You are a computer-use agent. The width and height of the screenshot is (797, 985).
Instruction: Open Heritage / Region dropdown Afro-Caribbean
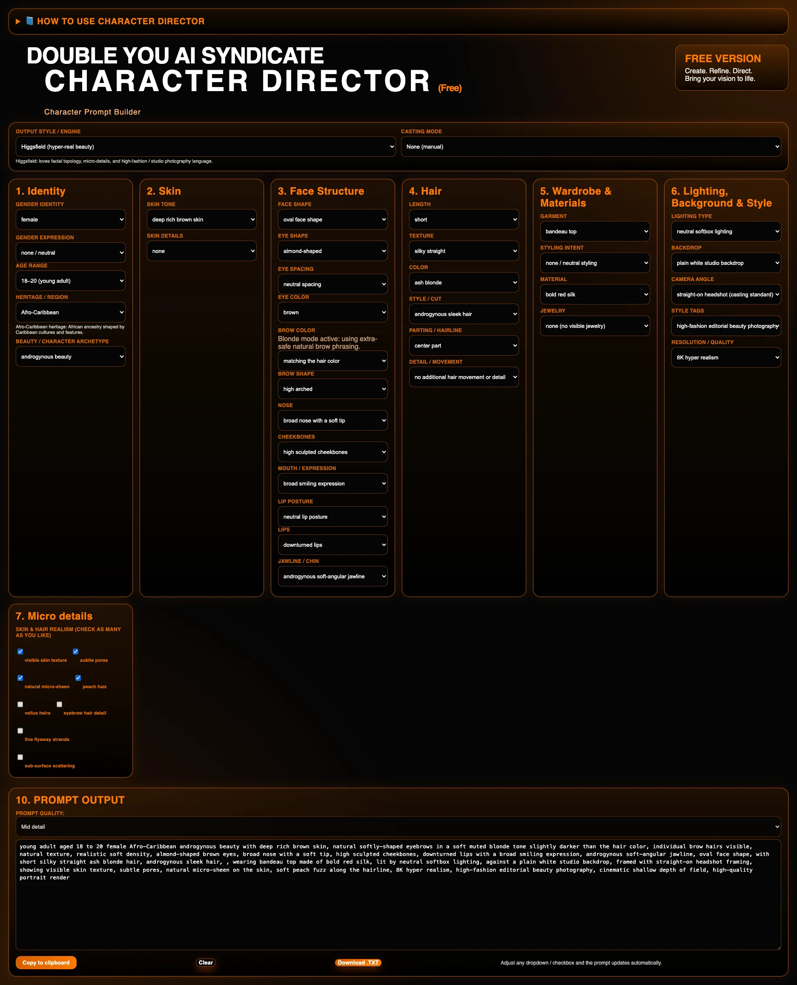pyautogui.click(x=70, y=312)
